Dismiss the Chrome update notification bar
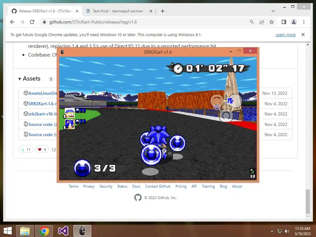The image size is (316, 237). [303, 35]
